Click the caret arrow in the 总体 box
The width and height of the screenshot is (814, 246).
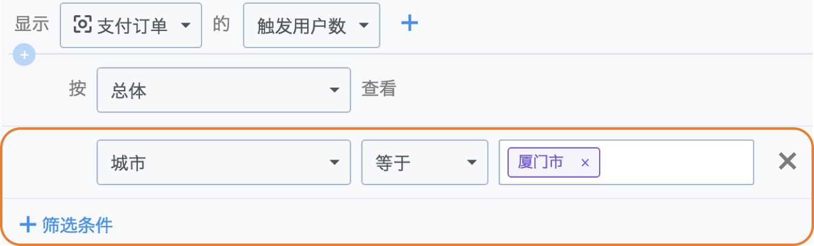pyautogui.click(x=334, y=91)
